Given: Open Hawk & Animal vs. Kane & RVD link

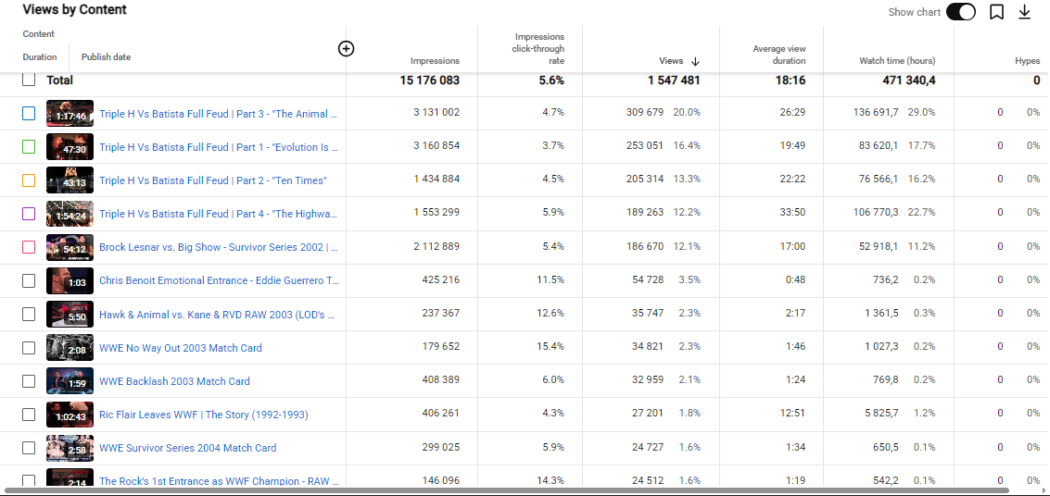Looking at the screenshot, I should (216, 315).
